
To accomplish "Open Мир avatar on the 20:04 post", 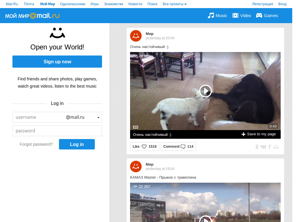I will (x=136, y=36).
